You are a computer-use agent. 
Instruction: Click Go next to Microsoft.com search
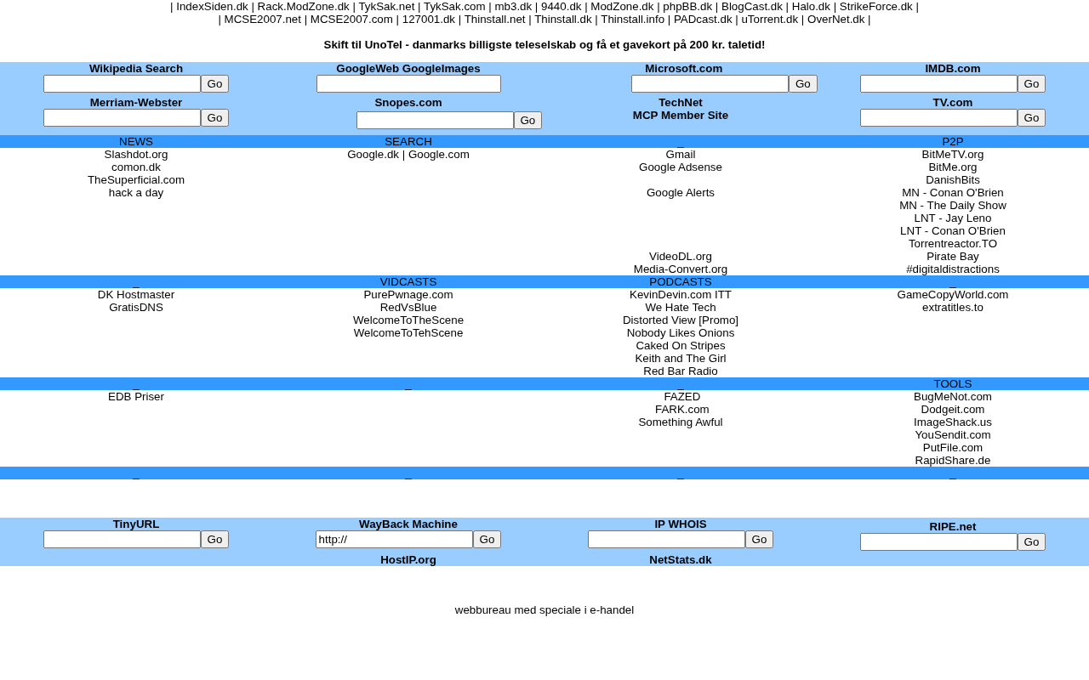coord(803,84)
